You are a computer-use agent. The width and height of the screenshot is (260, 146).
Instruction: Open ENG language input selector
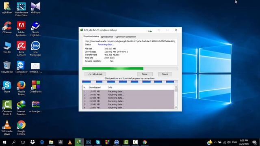[234, 142]
